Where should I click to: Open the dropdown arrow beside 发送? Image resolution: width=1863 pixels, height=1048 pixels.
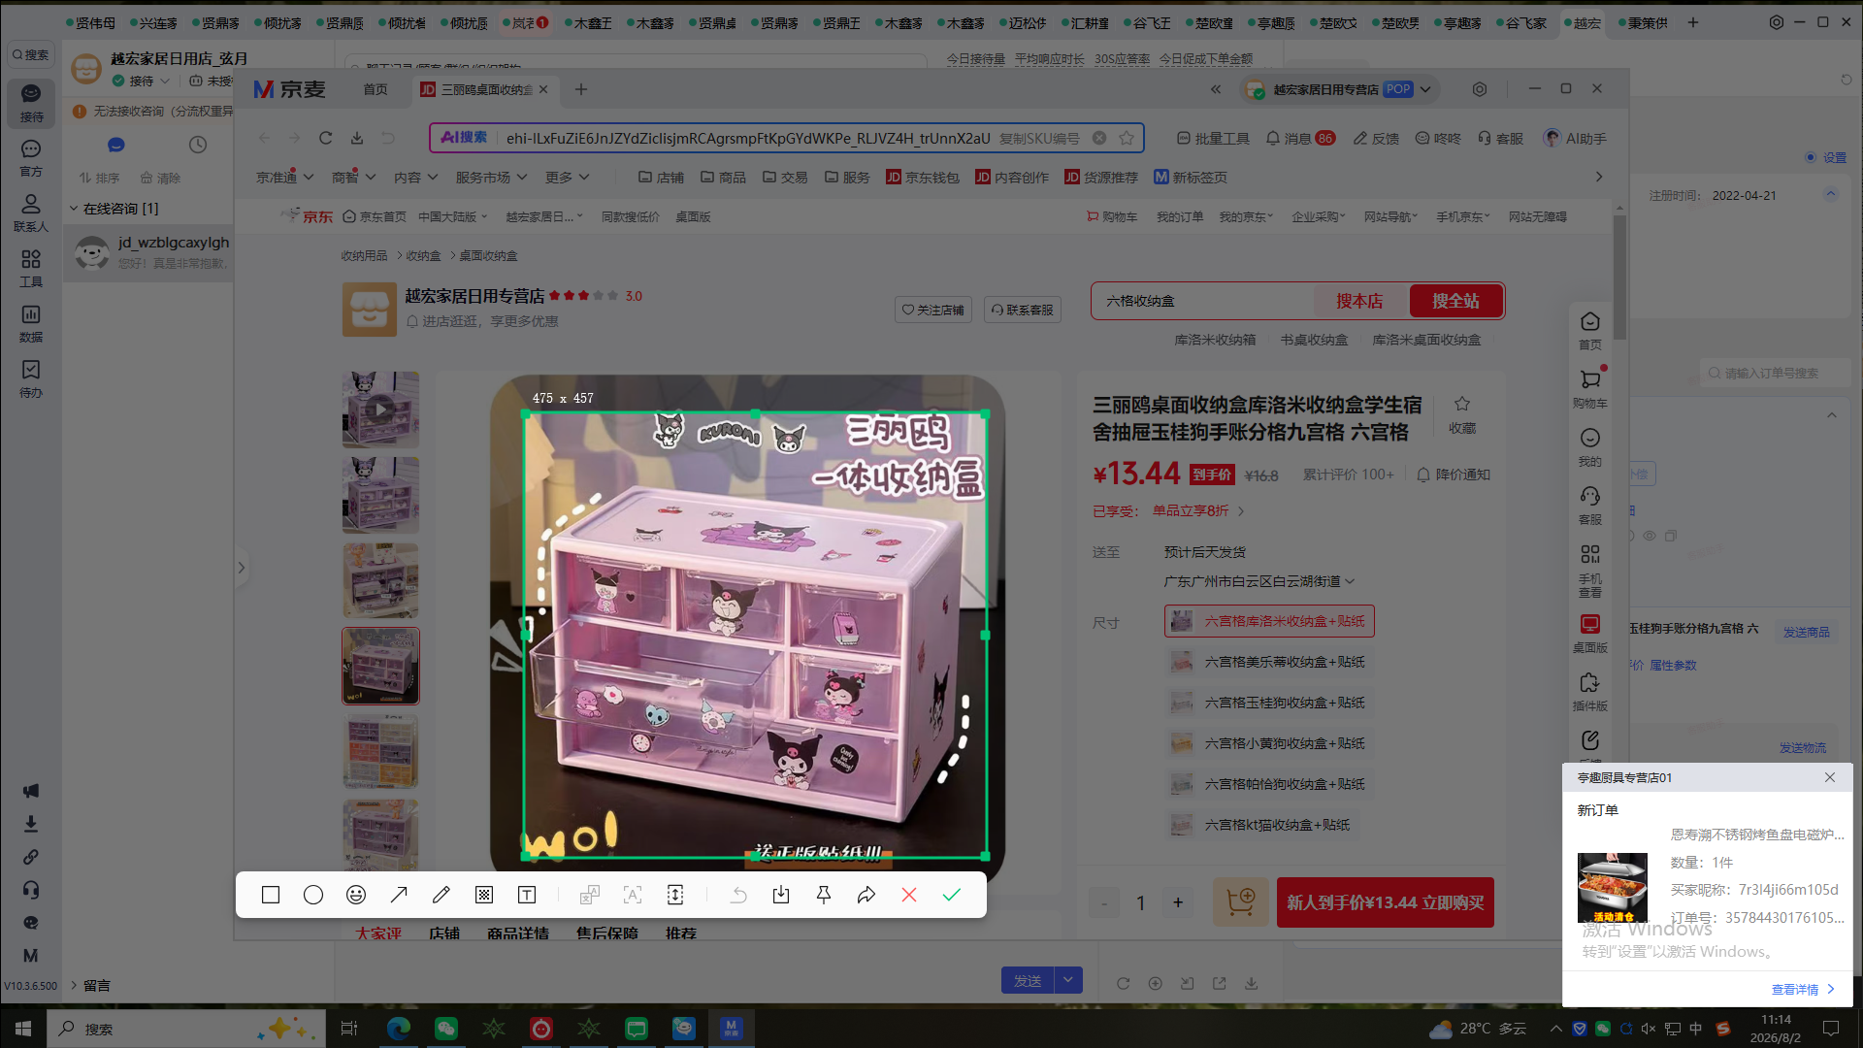1068,980
